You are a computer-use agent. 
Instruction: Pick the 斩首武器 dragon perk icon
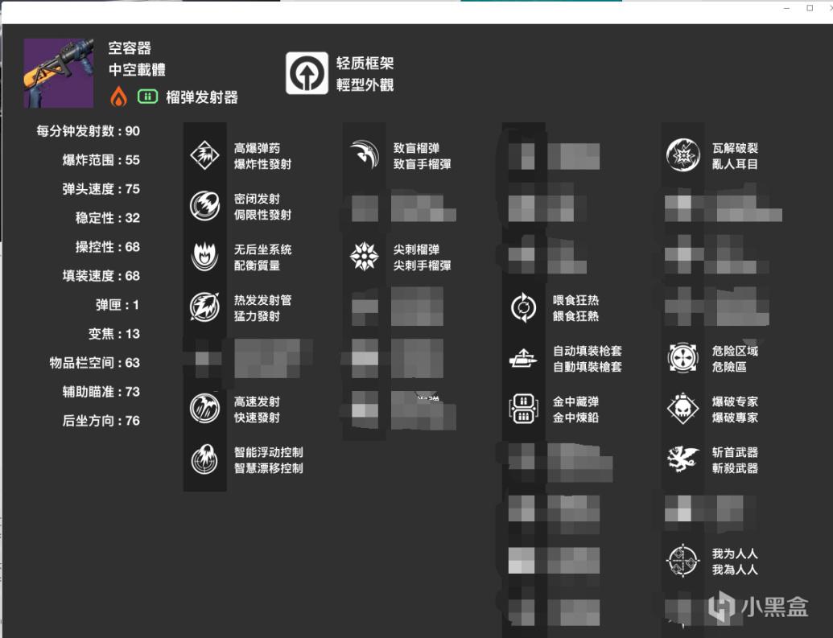pos(682,459)
